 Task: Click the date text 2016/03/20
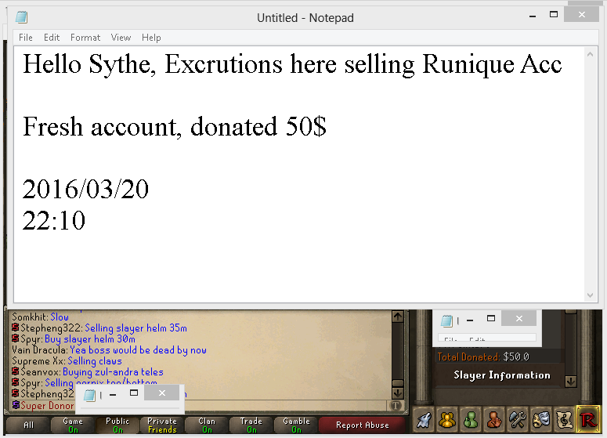(x=85, y=190)
